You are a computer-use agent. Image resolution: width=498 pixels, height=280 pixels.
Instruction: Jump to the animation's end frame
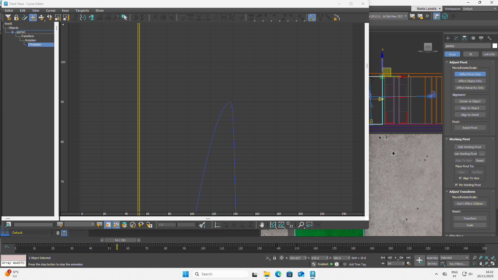click(408, 258)
